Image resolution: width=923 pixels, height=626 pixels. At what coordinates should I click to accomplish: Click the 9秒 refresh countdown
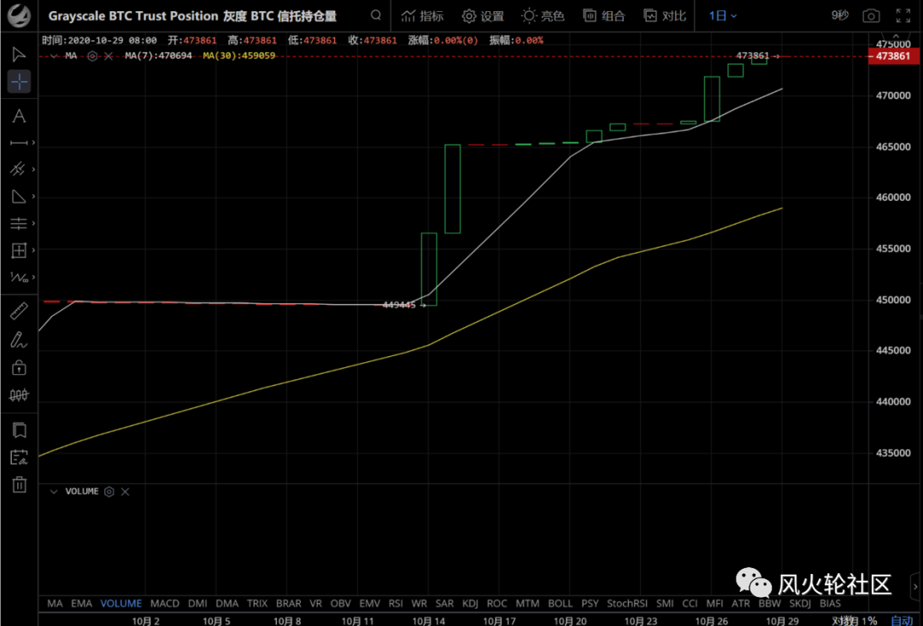tap(840, 16)
